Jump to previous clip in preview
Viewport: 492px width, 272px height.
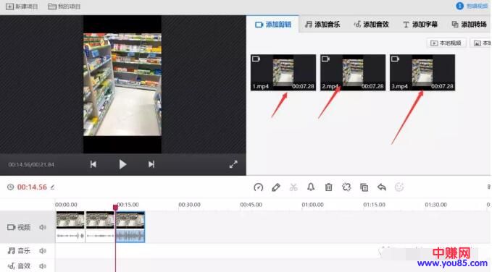pyautogui.click(x=93, y=164)
